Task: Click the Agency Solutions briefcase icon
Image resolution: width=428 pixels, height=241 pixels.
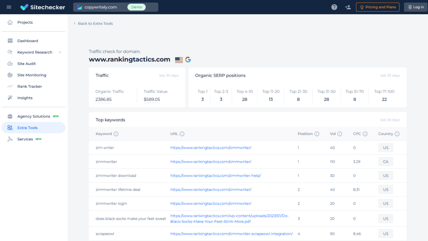Action: coord(10,116)
